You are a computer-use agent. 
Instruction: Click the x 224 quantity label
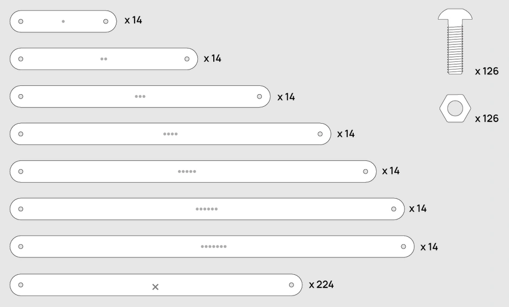coord(321,285)
